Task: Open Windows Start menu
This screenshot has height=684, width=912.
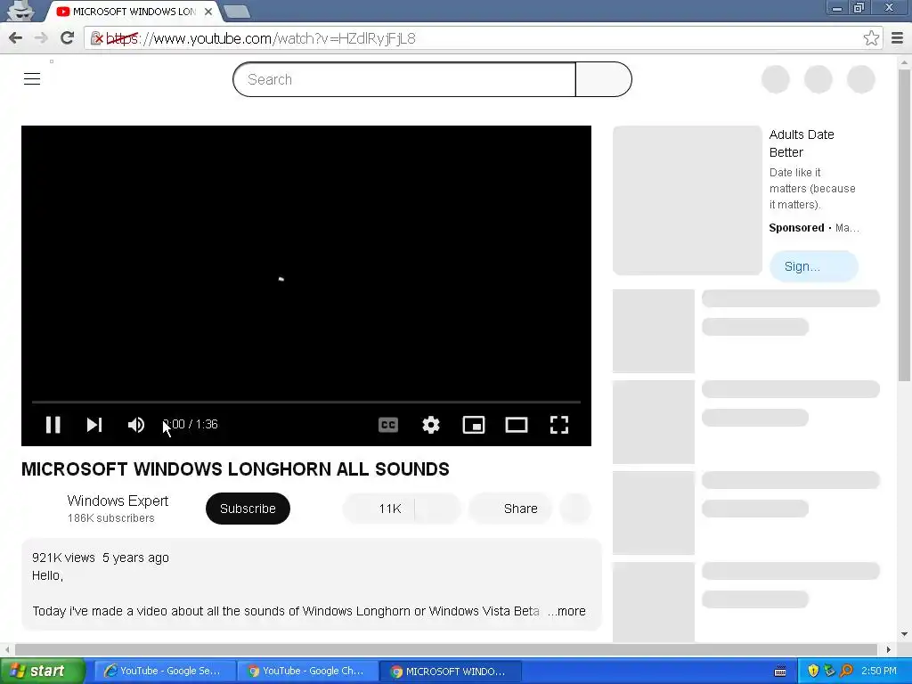Action: [42, 672]
